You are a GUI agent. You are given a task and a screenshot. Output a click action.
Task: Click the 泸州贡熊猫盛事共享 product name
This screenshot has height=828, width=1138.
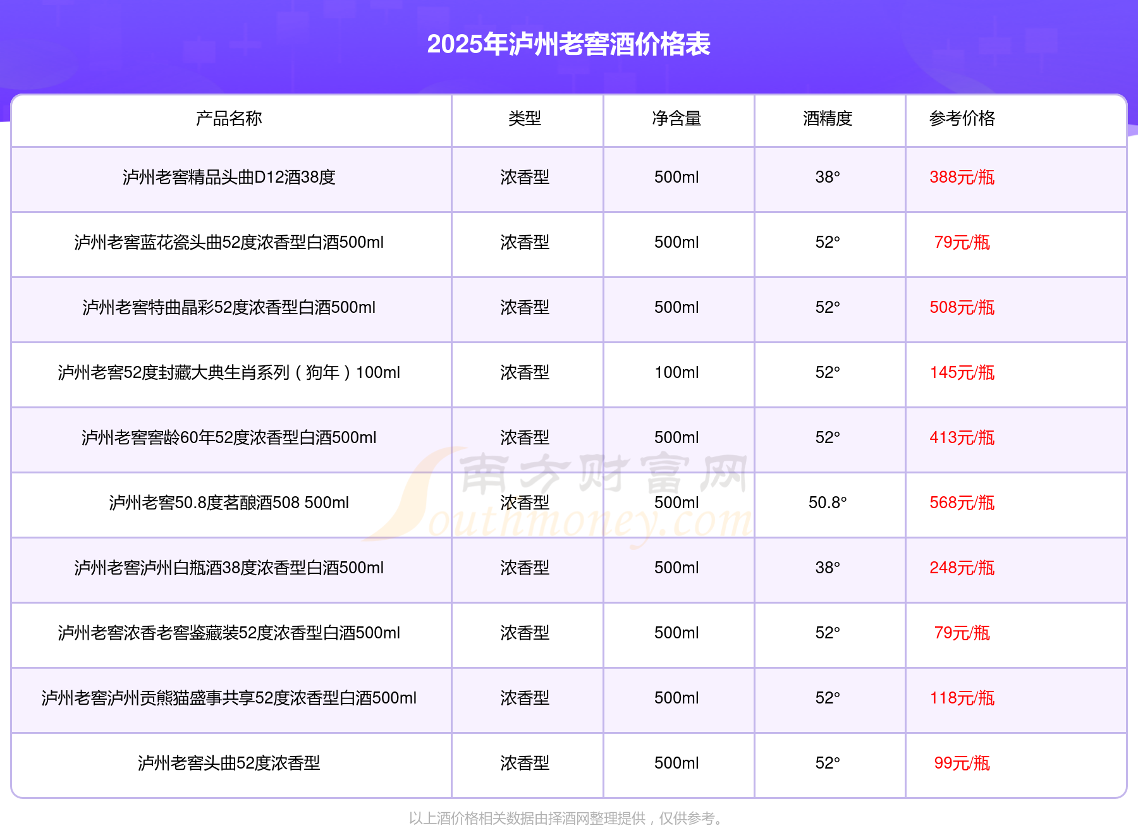pyautogui.click(x=229, y=698)
